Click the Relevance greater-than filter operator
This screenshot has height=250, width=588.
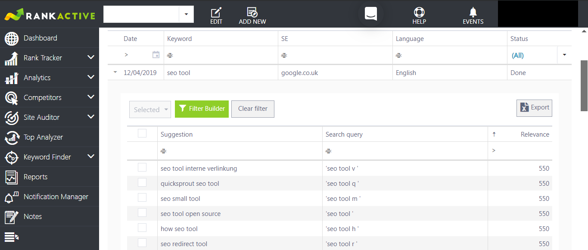pyautogui.click(x=494, y=150)
